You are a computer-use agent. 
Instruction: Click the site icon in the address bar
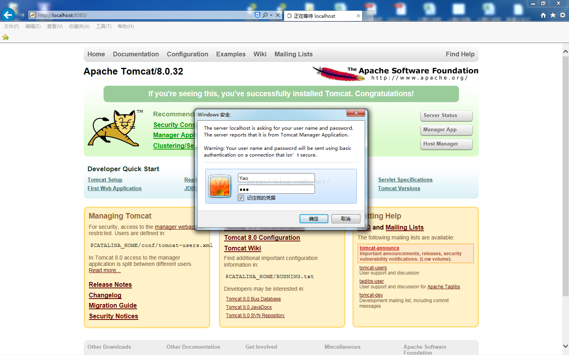[33, 15]
